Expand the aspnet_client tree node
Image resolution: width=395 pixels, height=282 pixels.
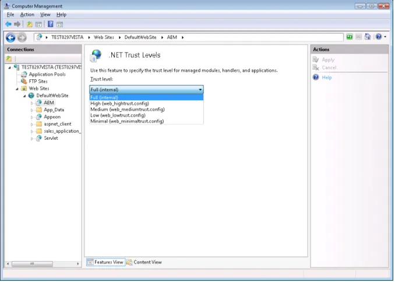[x=31, y=124]
